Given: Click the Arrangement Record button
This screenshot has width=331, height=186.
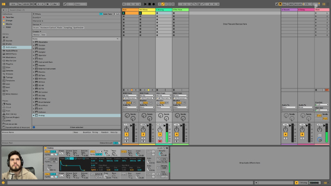Looking at the screenshot, I should tap(154, 4).
